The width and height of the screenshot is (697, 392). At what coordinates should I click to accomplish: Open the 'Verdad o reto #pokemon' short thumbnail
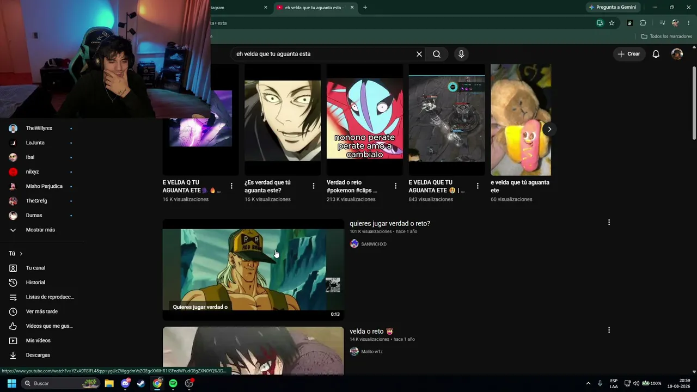click(x=364, y=120)
